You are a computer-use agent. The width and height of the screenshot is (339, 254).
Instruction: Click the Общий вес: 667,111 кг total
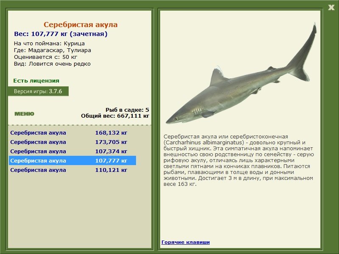[115, 116]
